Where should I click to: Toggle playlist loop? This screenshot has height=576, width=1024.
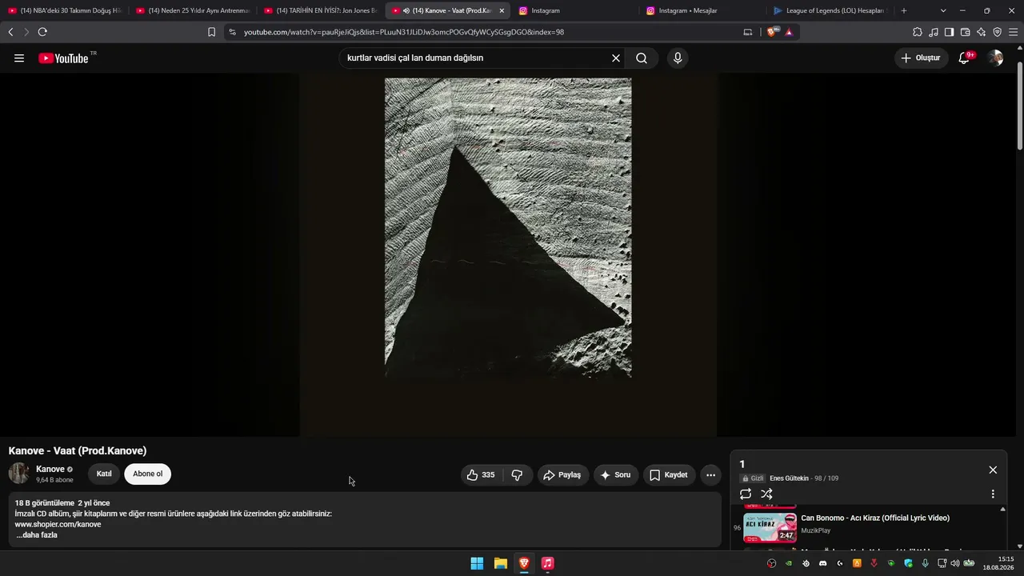[746, 494]
